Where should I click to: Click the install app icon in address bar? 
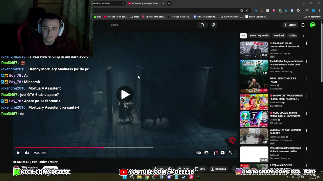242,11
